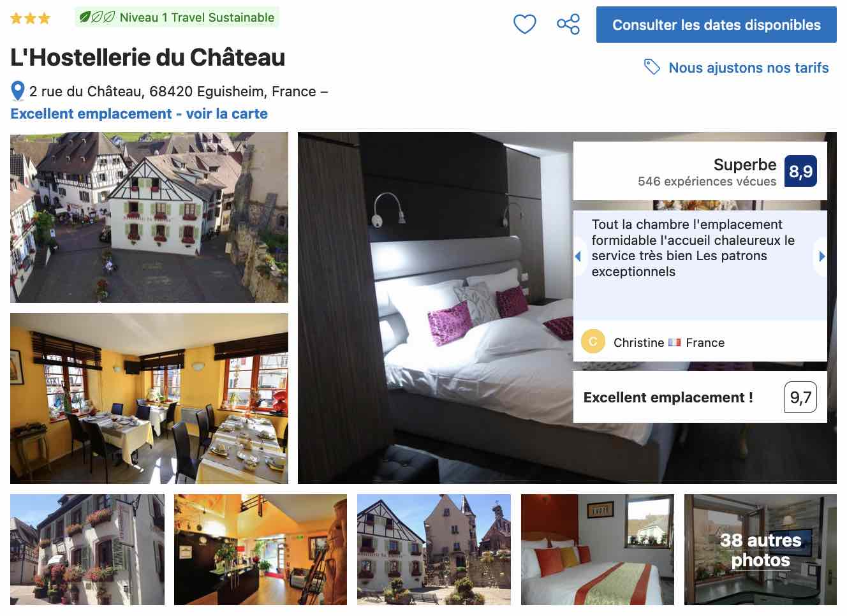Save hotel with the heart icon
The image size is (847, 616).
[x=524, y=24]
